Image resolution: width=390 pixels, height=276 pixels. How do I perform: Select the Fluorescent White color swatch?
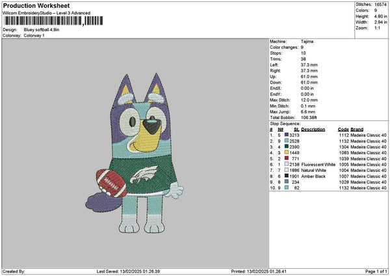(287, 164)
